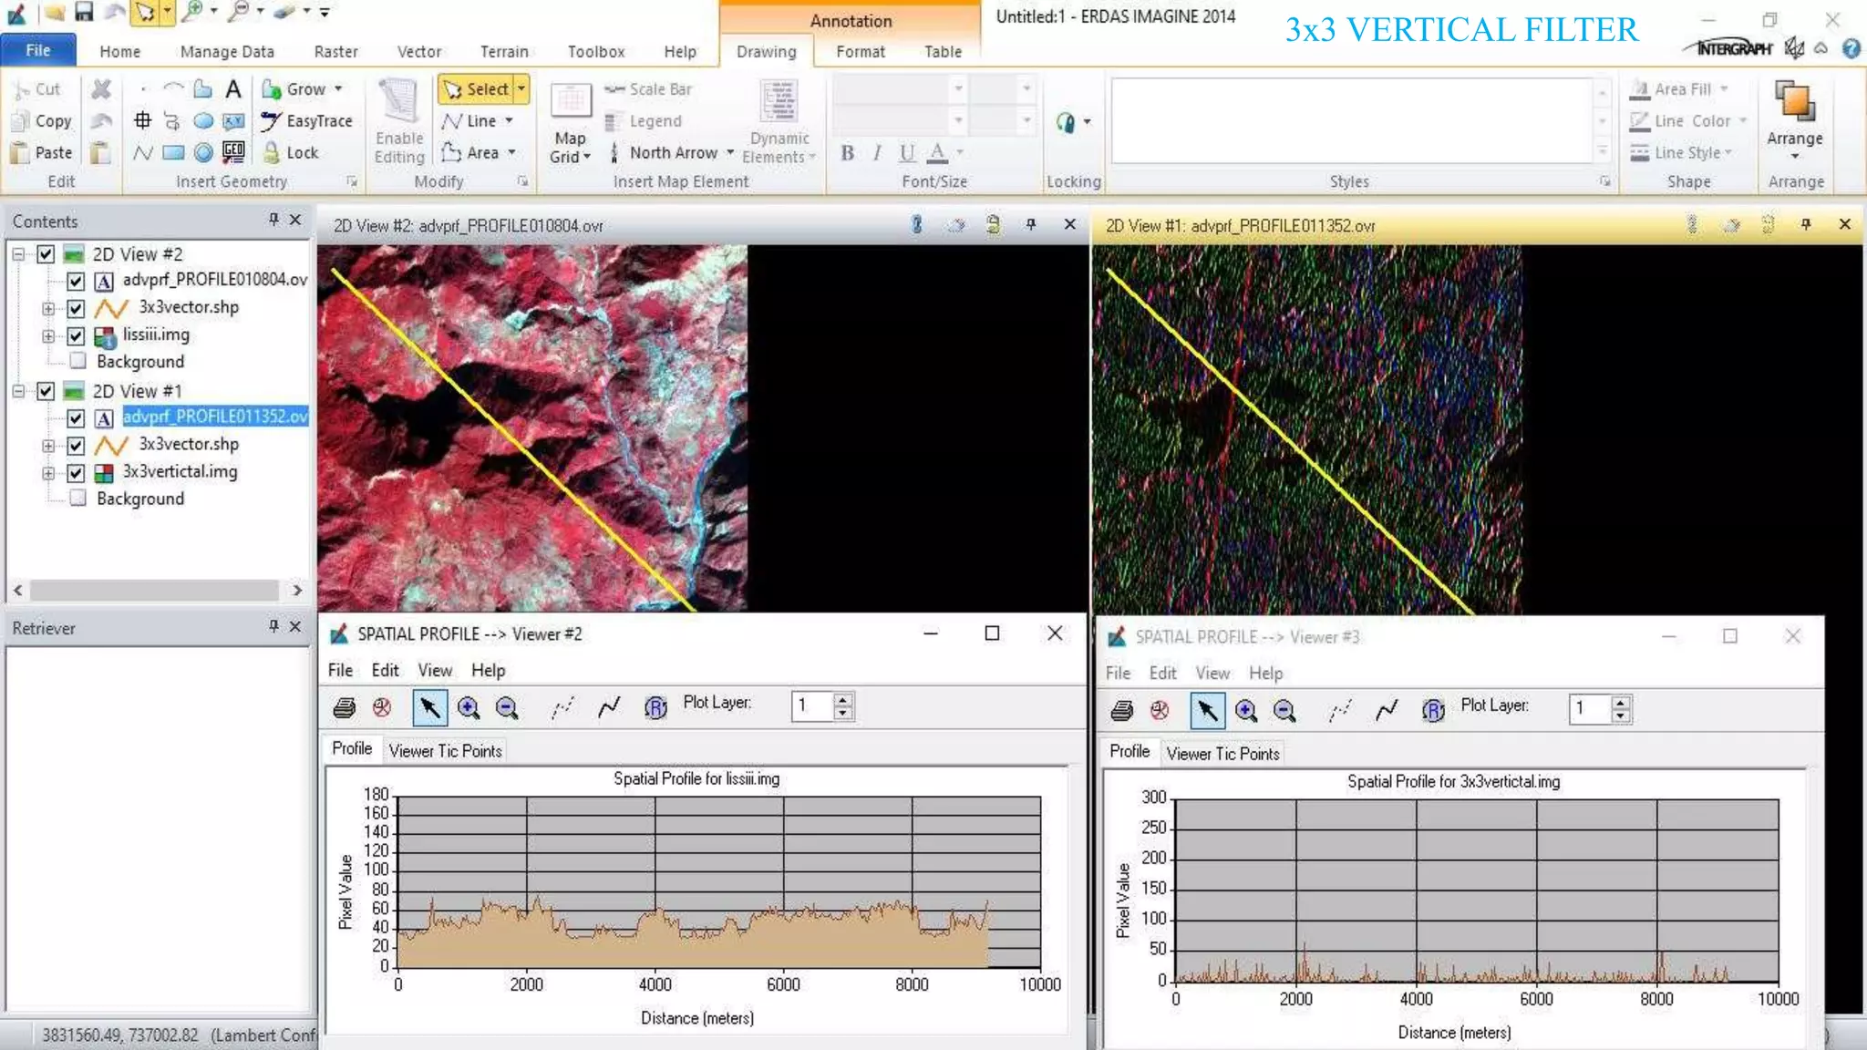Click zoom in icon in Viewer #2 profile
Image resolution: width=1867 pixels, height=1050 pixels.
click(469, 707)
